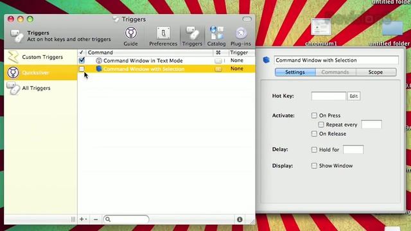Enable the Hold for checkbox
Screen dimensions: 411x231
tap(314, 150)
